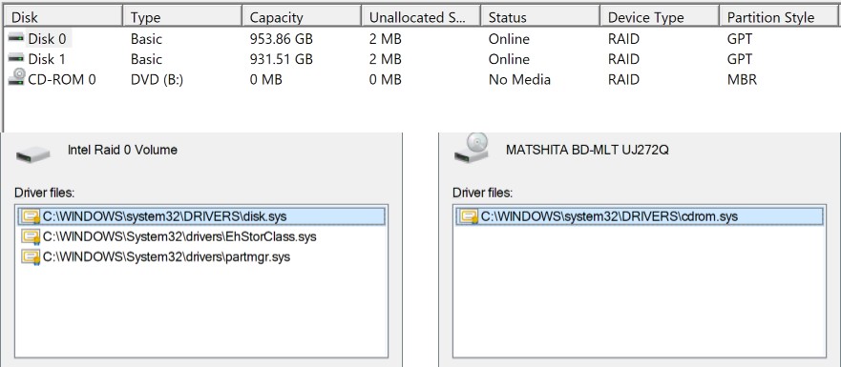The height and width of the screenshot is (367, 841).
Task: Sort by the Partition Style column header
Action: pos(779,17)
